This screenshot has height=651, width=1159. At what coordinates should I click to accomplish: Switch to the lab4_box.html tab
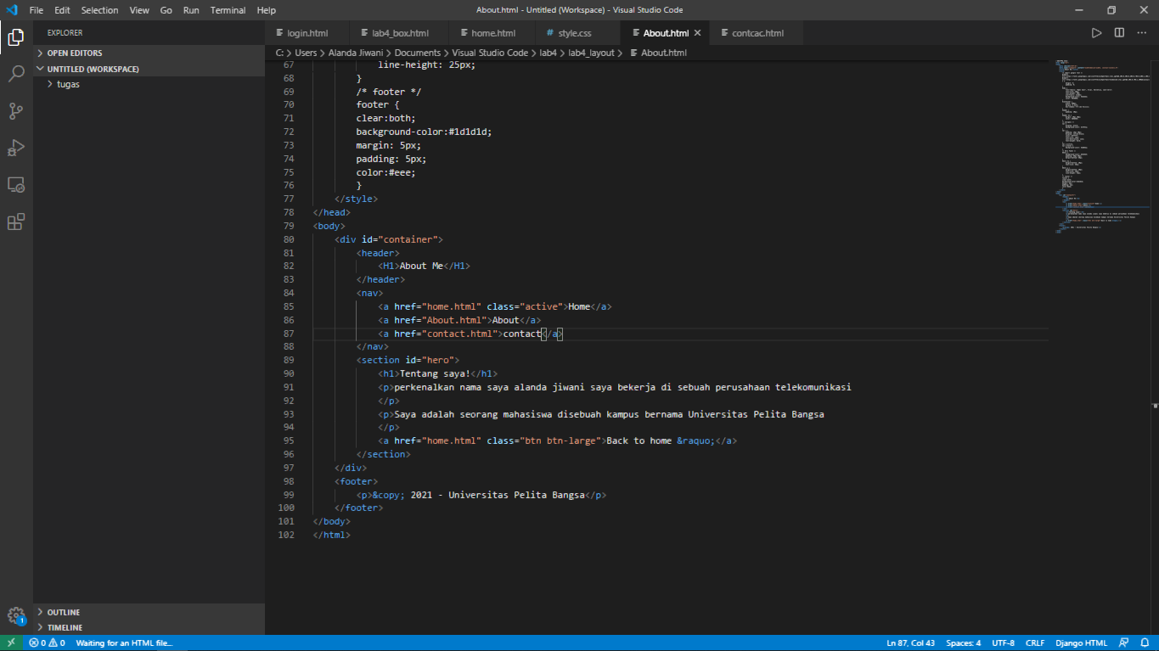(400, 33)
